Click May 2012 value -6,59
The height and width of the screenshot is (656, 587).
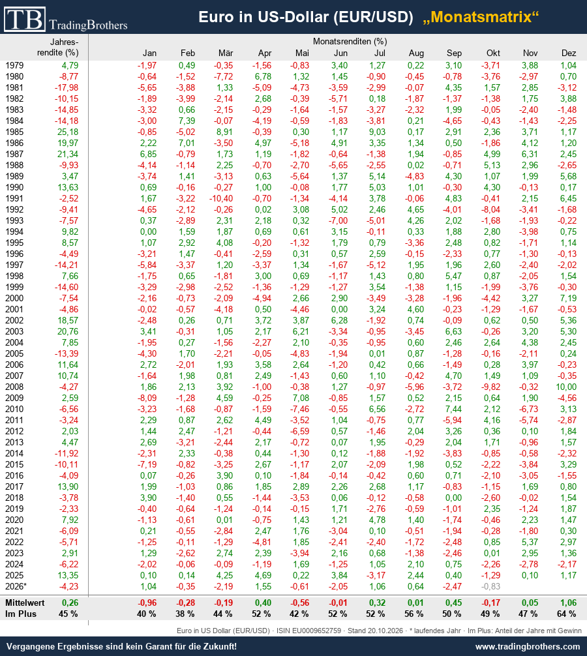tap(299, 431)
